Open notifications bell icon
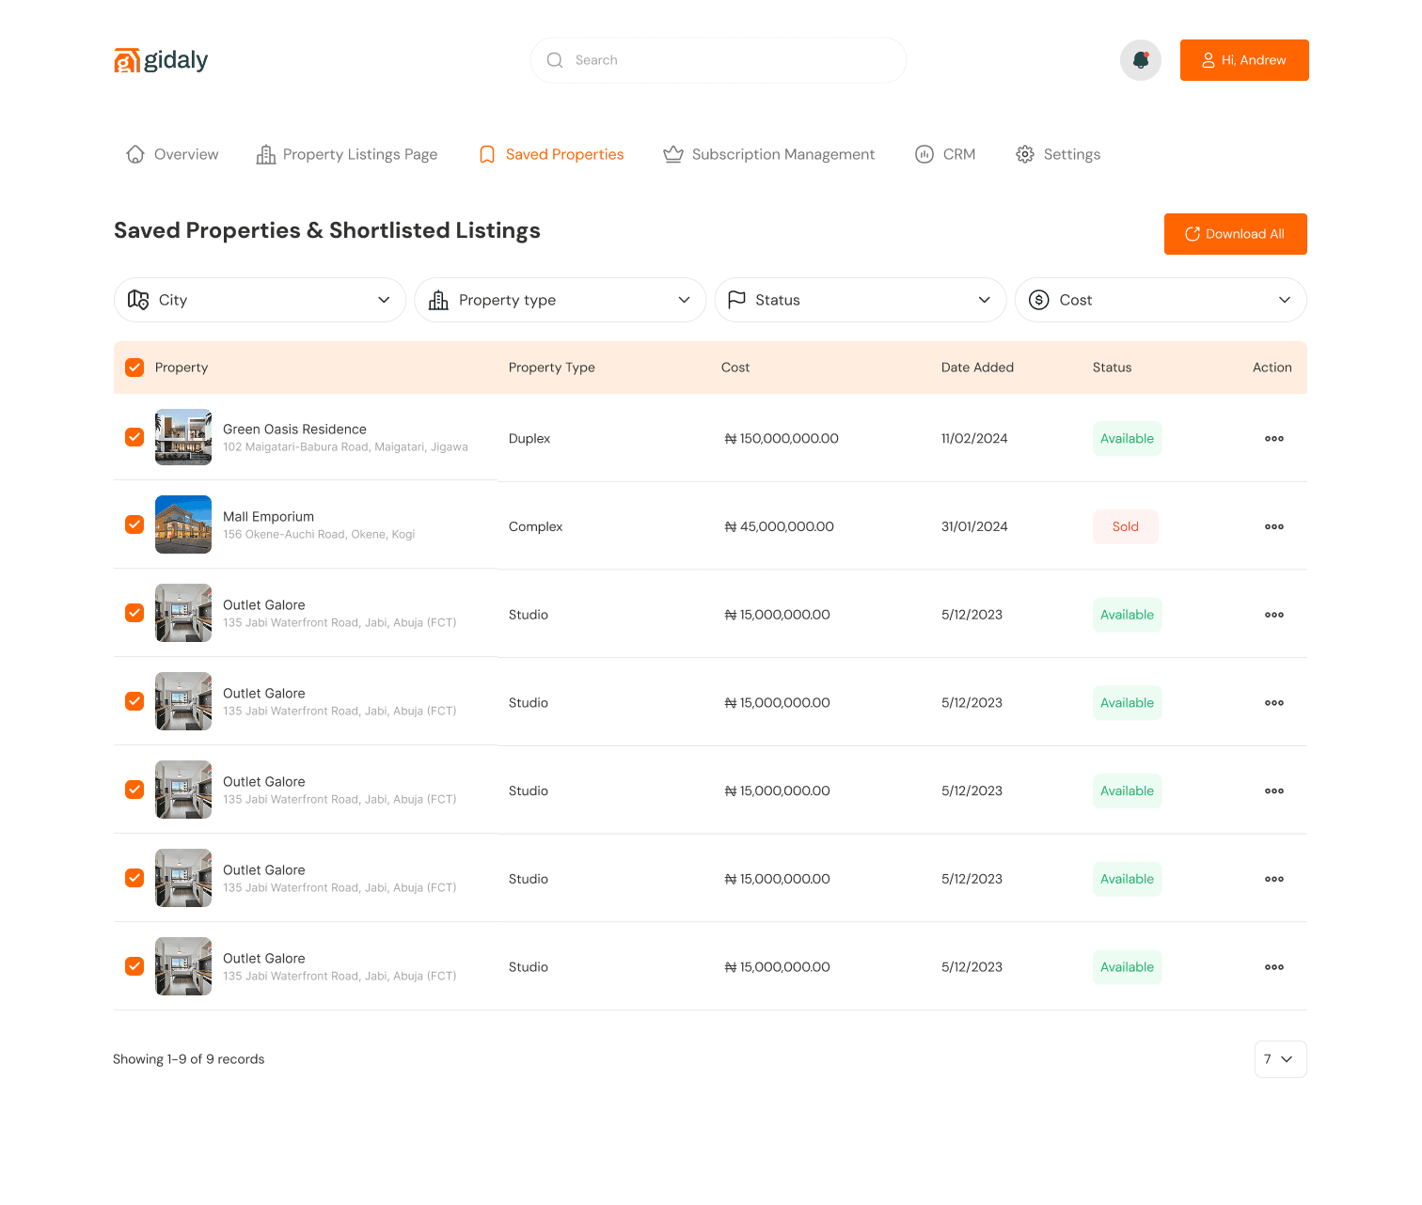 click(x=1141, y=60)
